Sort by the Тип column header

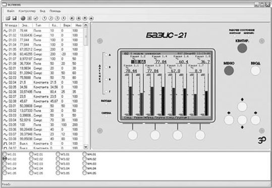pyautogui.click(x=41, y=26)
